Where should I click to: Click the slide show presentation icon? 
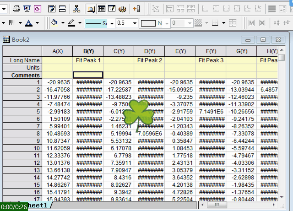[x=27, y=8]
